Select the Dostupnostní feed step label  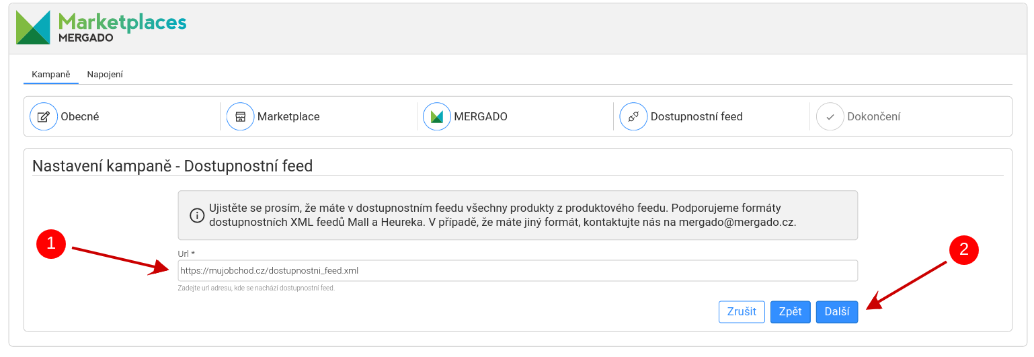(x=697, y=117)
